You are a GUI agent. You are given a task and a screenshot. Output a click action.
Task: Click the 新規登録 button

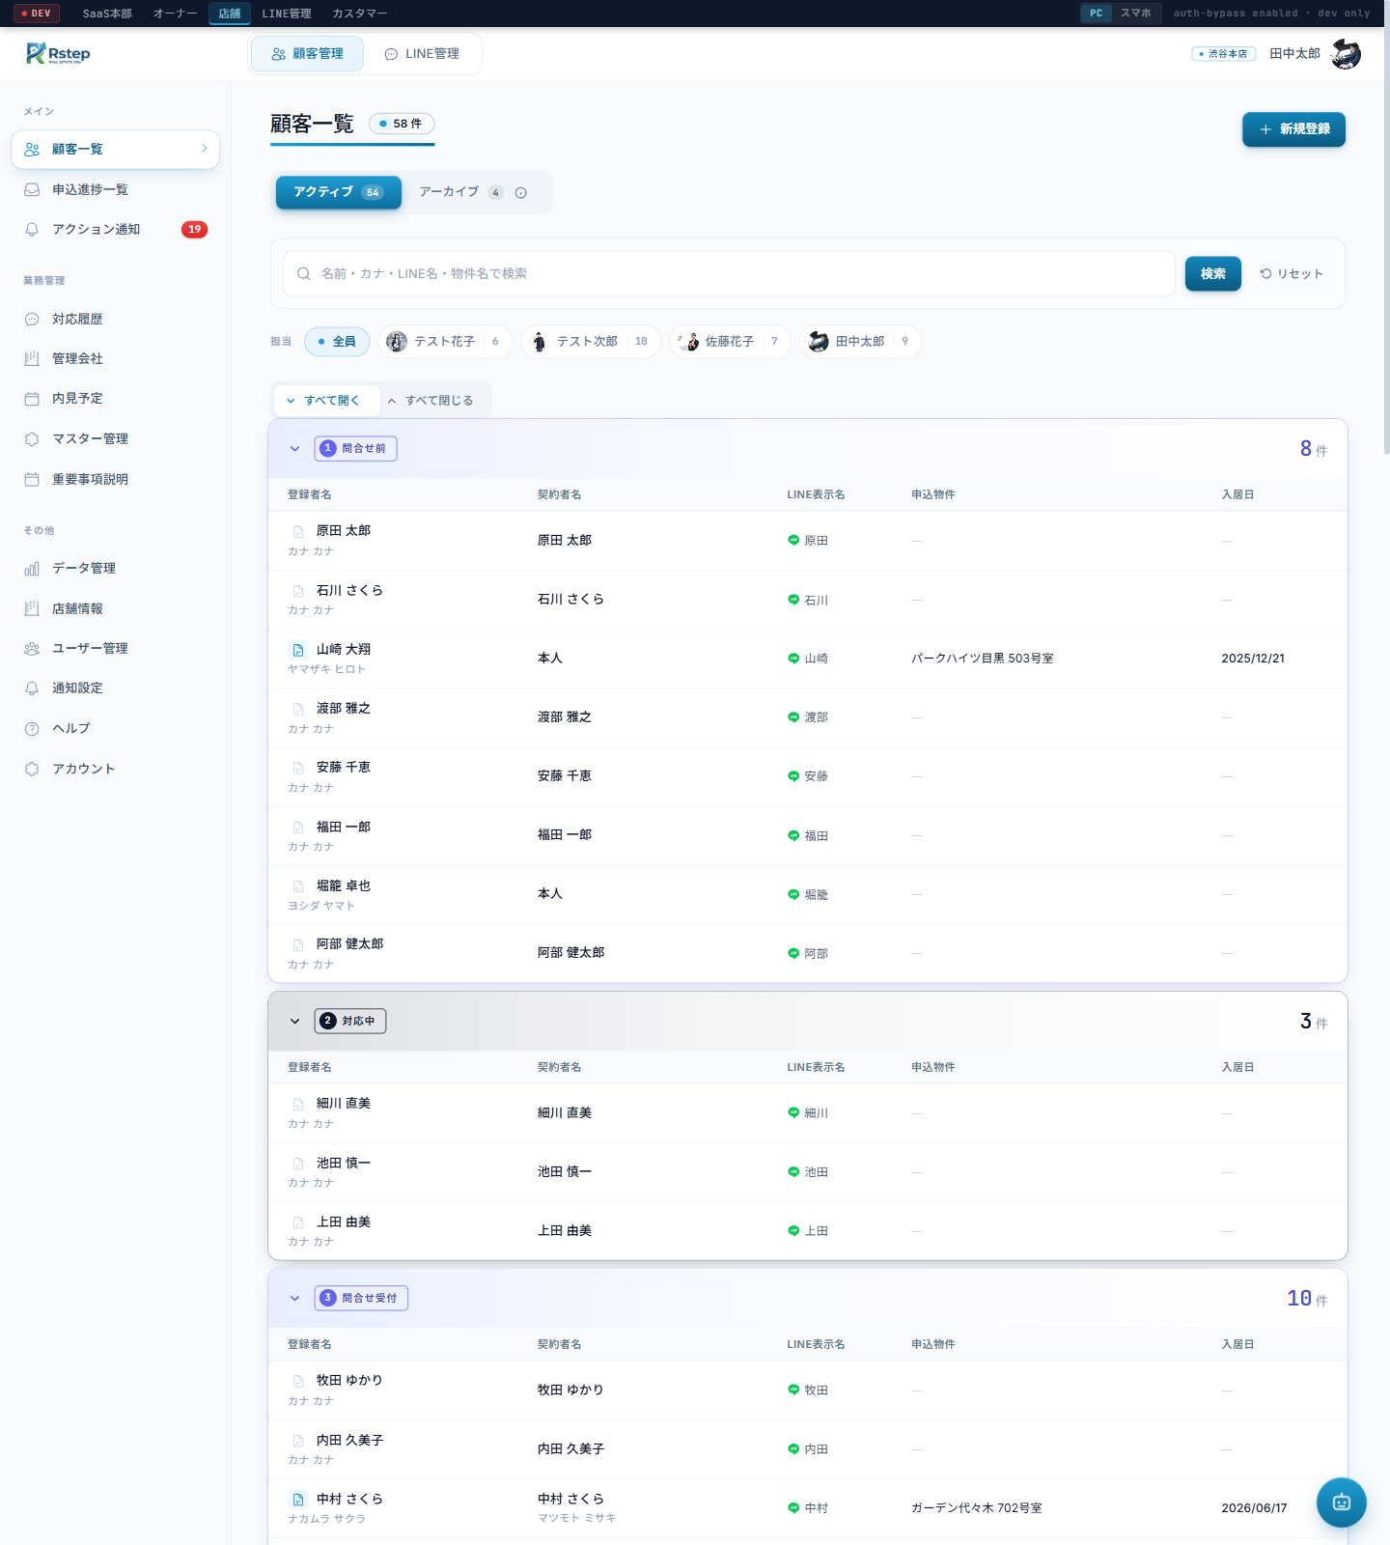point(1293,129)
